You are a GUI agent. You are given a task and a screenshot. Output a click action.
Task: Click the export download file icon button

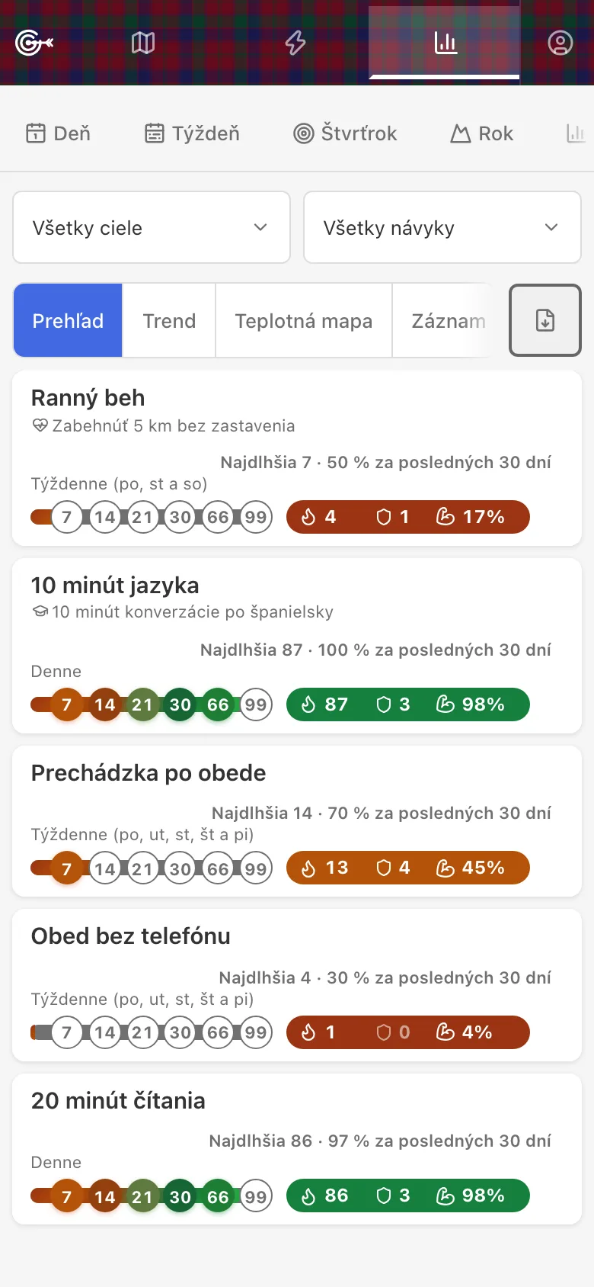coord(545,320)
